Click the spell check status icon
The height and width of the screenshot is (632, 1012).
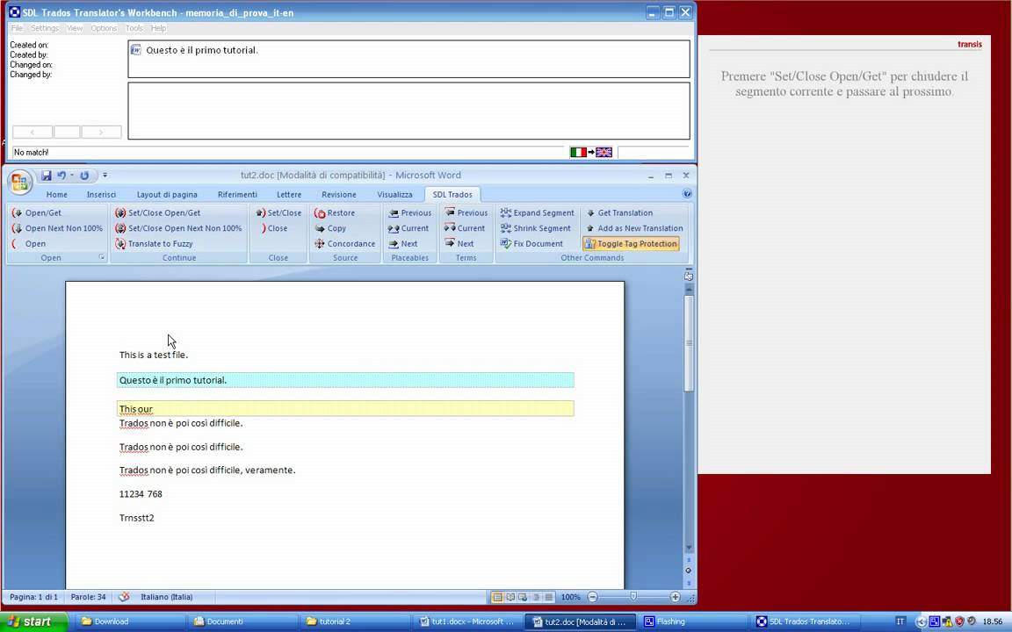(125, 597)
